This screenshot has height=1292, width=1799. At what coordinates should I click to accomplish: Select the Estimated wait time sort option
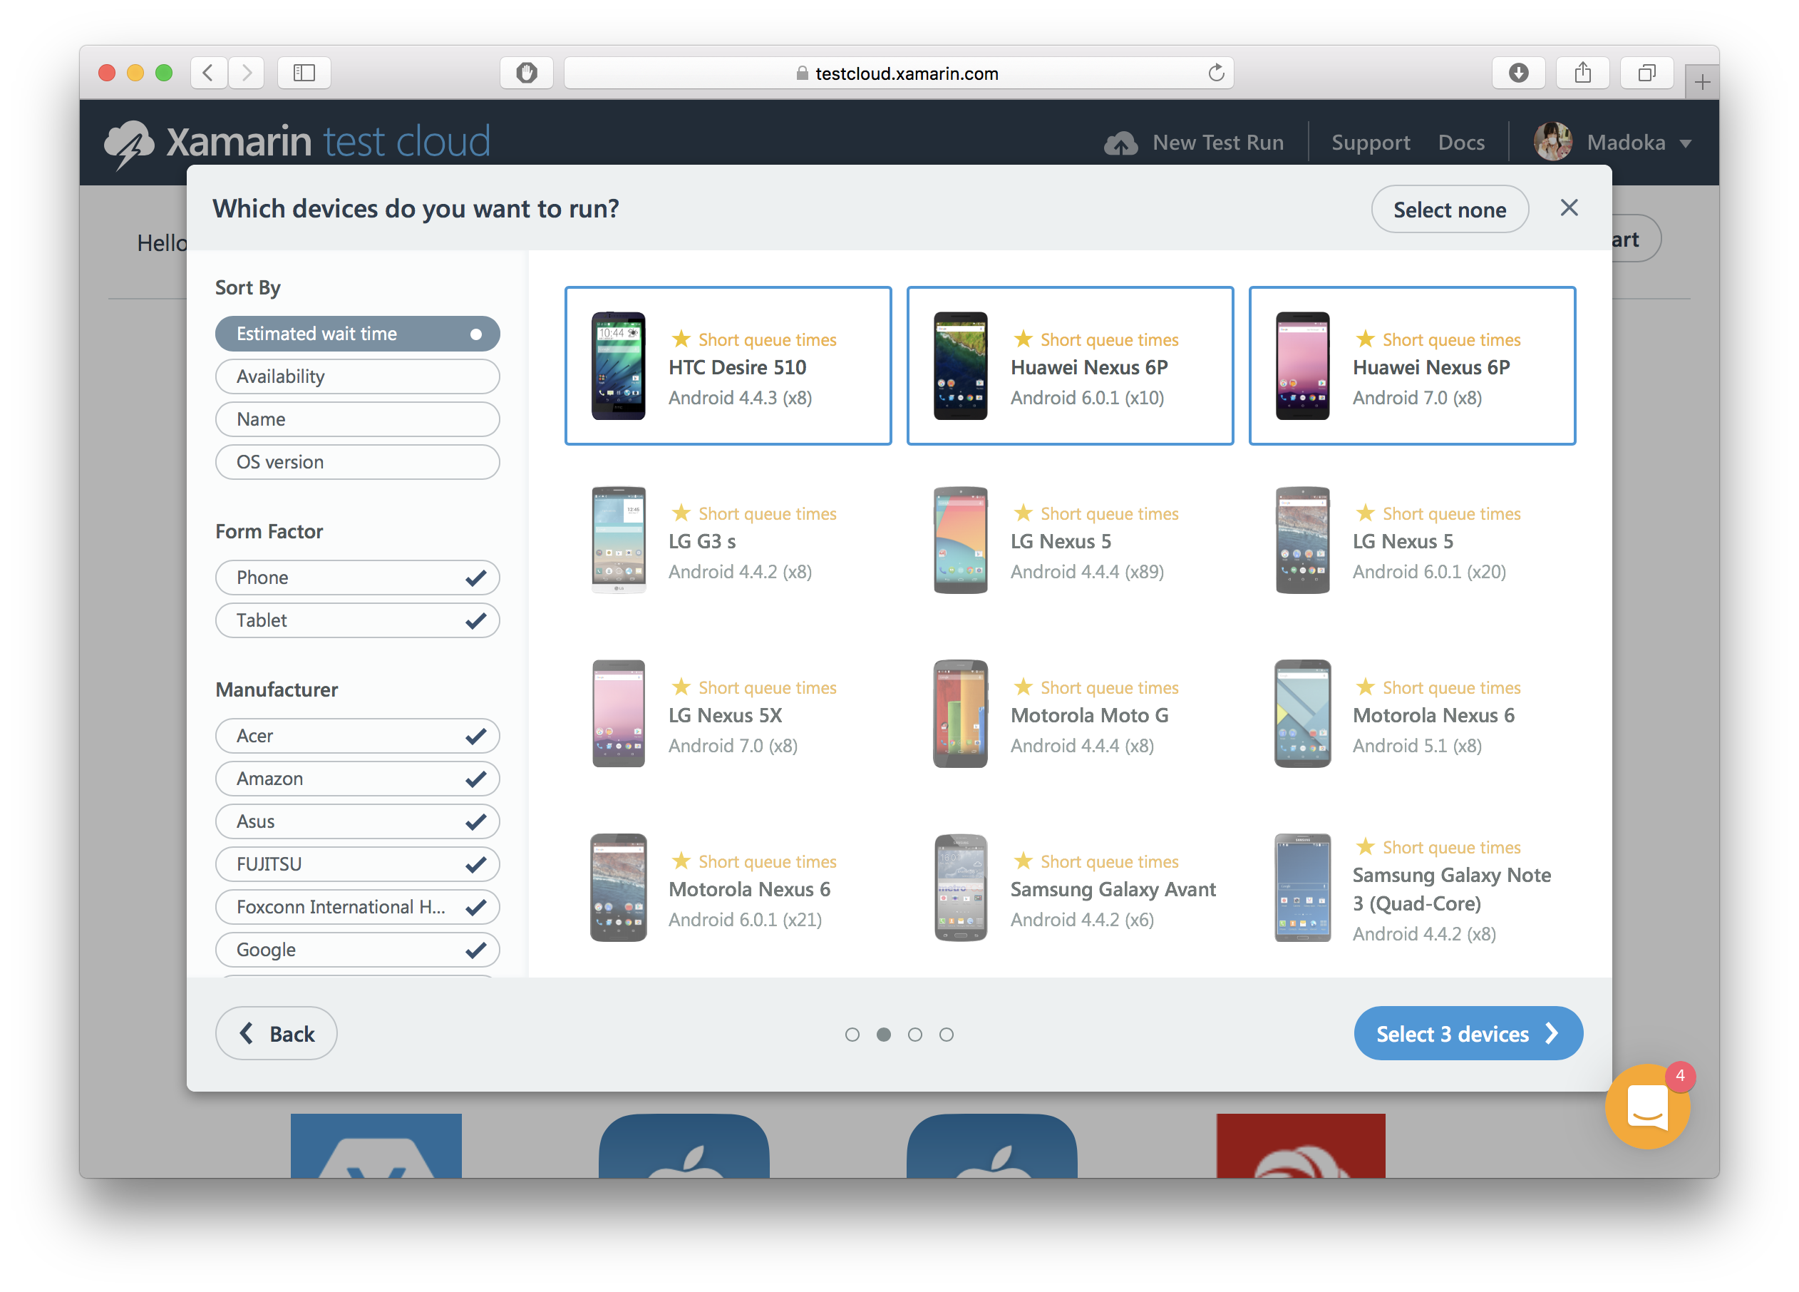356,334
